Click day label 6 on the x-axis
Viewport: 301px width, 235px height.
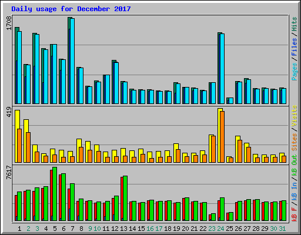pos(63,229)
